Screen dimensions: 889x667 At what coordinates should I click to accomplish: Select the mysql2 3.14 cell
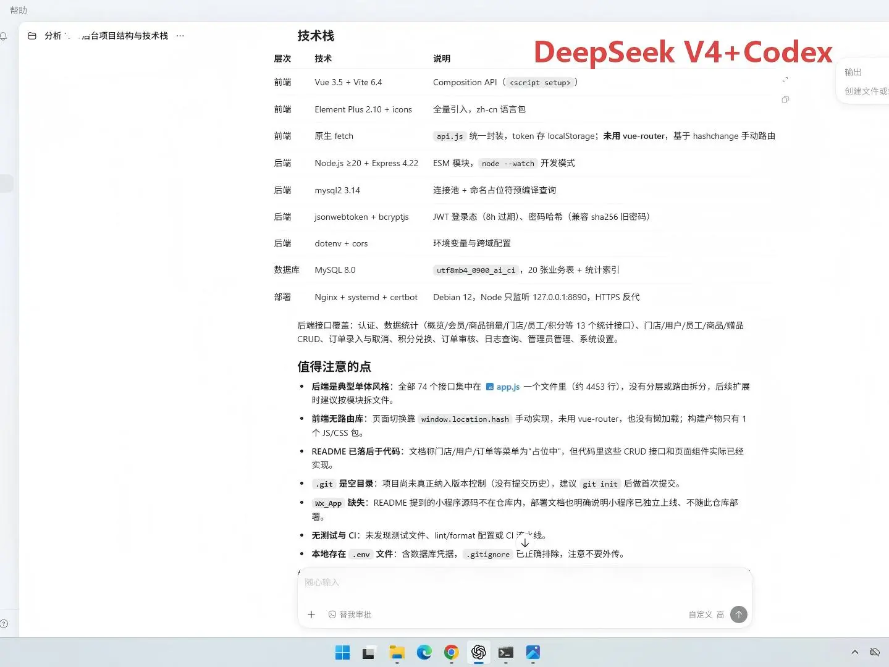(x=337, y=190)
